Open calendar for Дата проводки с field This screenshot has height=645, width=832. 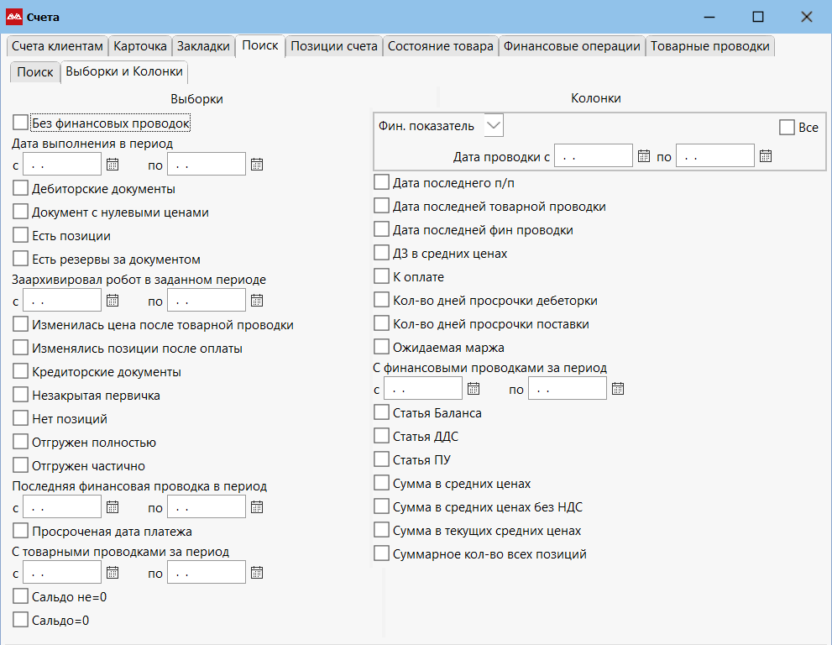644,156
